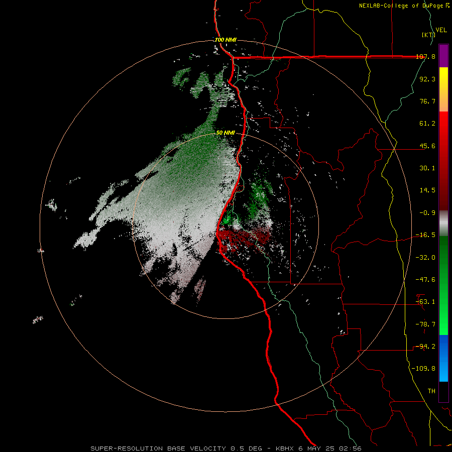Viewport: 452px width, 452px height.
Task: Click the 61.2 legend value
Action: tap(427, 124)
